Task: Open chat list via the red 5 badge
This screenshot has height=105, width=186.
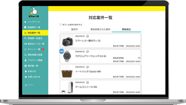Action: 43,49
